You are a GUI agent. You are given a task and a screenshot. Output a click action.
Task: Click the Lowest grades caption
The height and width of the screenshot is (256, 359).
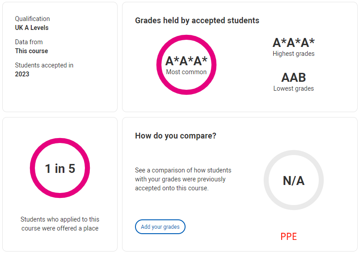tap(294, 88)
